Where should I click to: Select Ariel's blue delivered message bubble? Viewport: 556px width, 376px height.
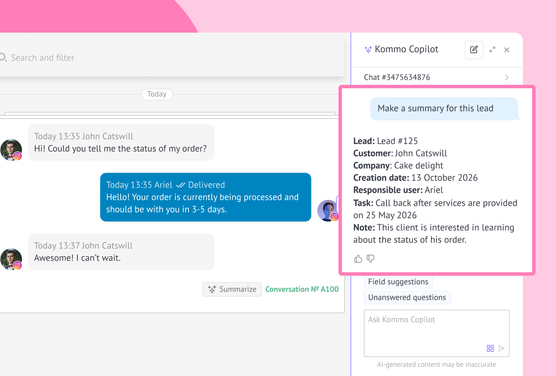tap(205, 197)
